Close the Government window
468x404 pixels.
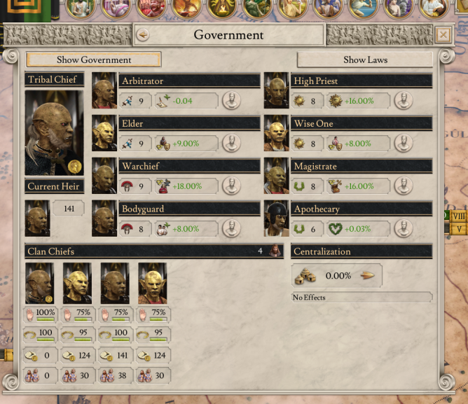pyautogui.click(x=443, y=35)
